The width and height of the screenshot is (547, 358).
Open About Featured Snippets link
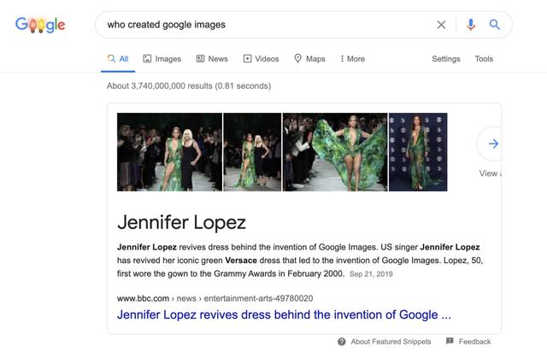(391, 342)
